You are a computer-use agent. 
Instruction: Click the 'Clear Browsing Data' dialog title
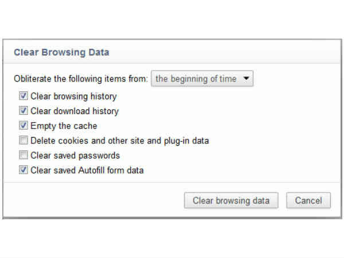pos(61,53)
